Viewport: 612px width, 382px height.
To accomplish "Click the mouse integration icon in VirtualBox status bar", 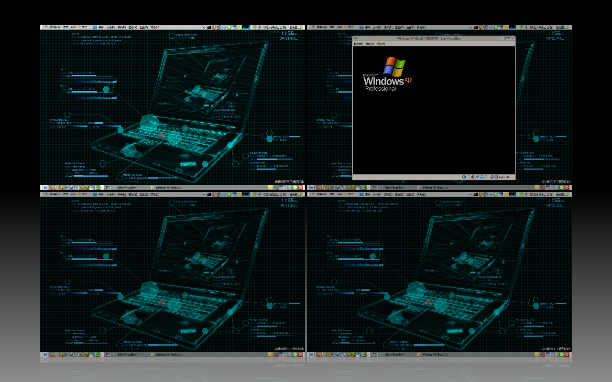I will coord(492,177).
